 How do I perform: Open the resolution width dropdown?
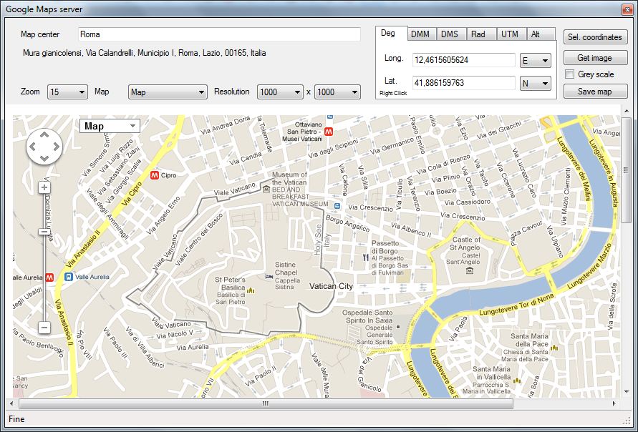point(280,92)
